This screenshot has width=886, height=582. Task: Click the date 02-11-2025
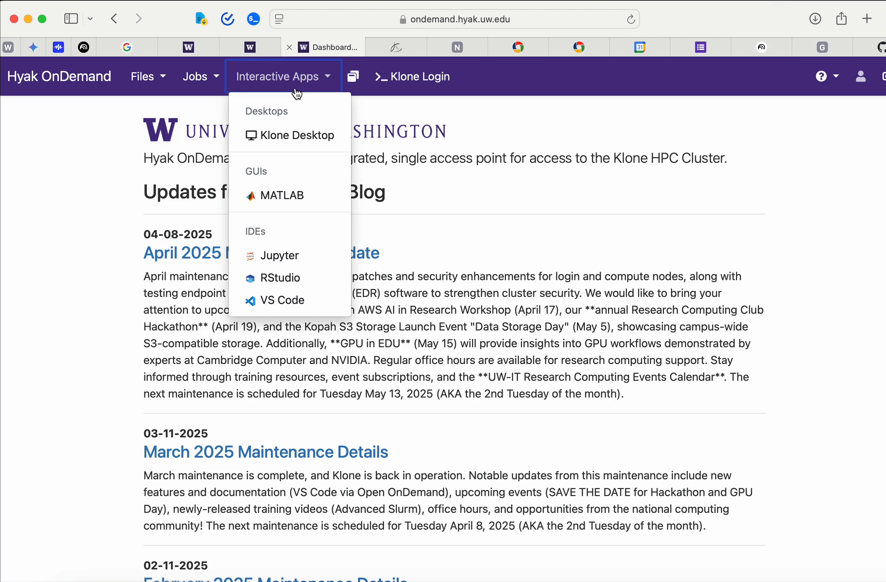(x=176, y=565)
